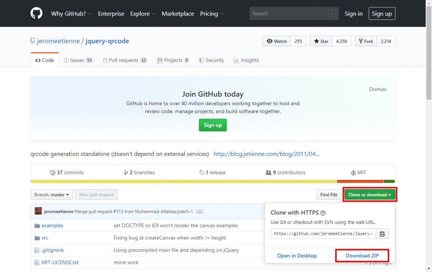The image size is (432, 272).
Task: Copy clone URL with clipboard icon
Action: (382, 234)
